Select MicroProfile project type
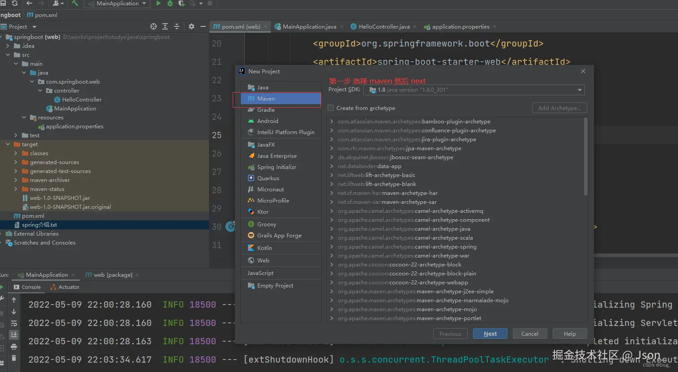 point(281,200)
